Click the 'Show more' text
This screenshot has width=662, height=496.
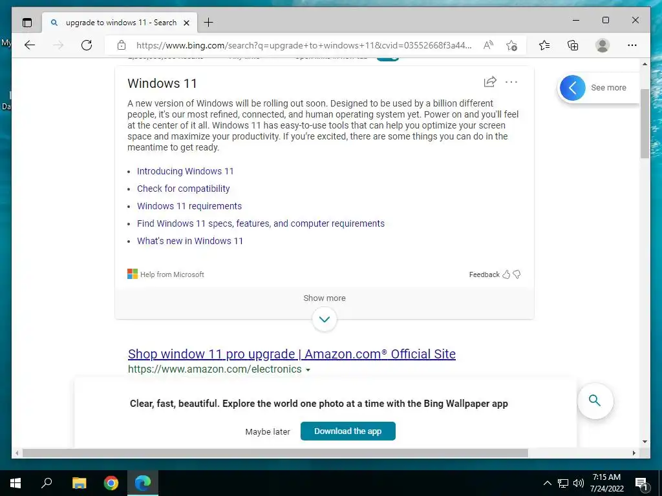tap(325, 298)
